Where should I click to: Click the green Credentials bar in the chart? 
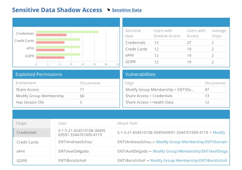67,32
